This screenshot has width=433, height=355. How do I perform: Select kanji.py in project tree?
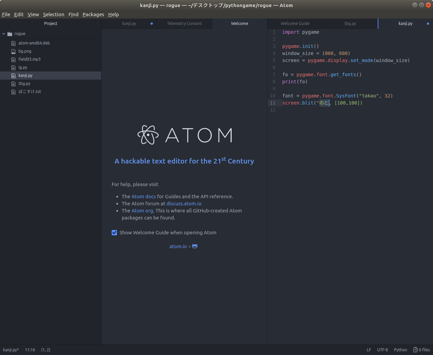[51, 76]
